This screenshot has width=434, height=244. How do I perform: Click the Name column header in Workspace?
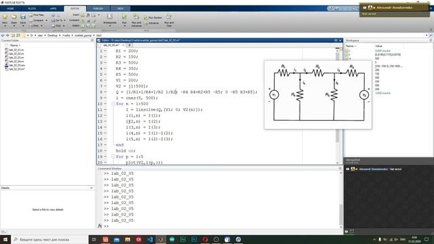tap(351, 46)
